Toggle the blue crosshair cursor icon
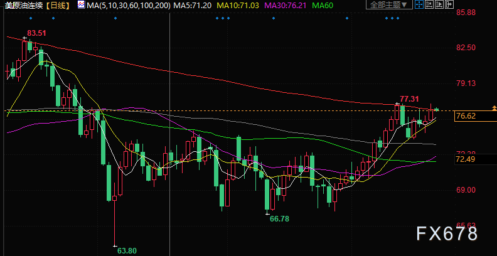The image size is (497, 256). pyautogui.click(x=419, y=4)
